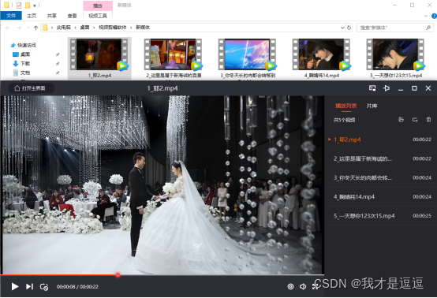
Task: Click 新媒体 in the address breadcrumb
Action: 143,28
